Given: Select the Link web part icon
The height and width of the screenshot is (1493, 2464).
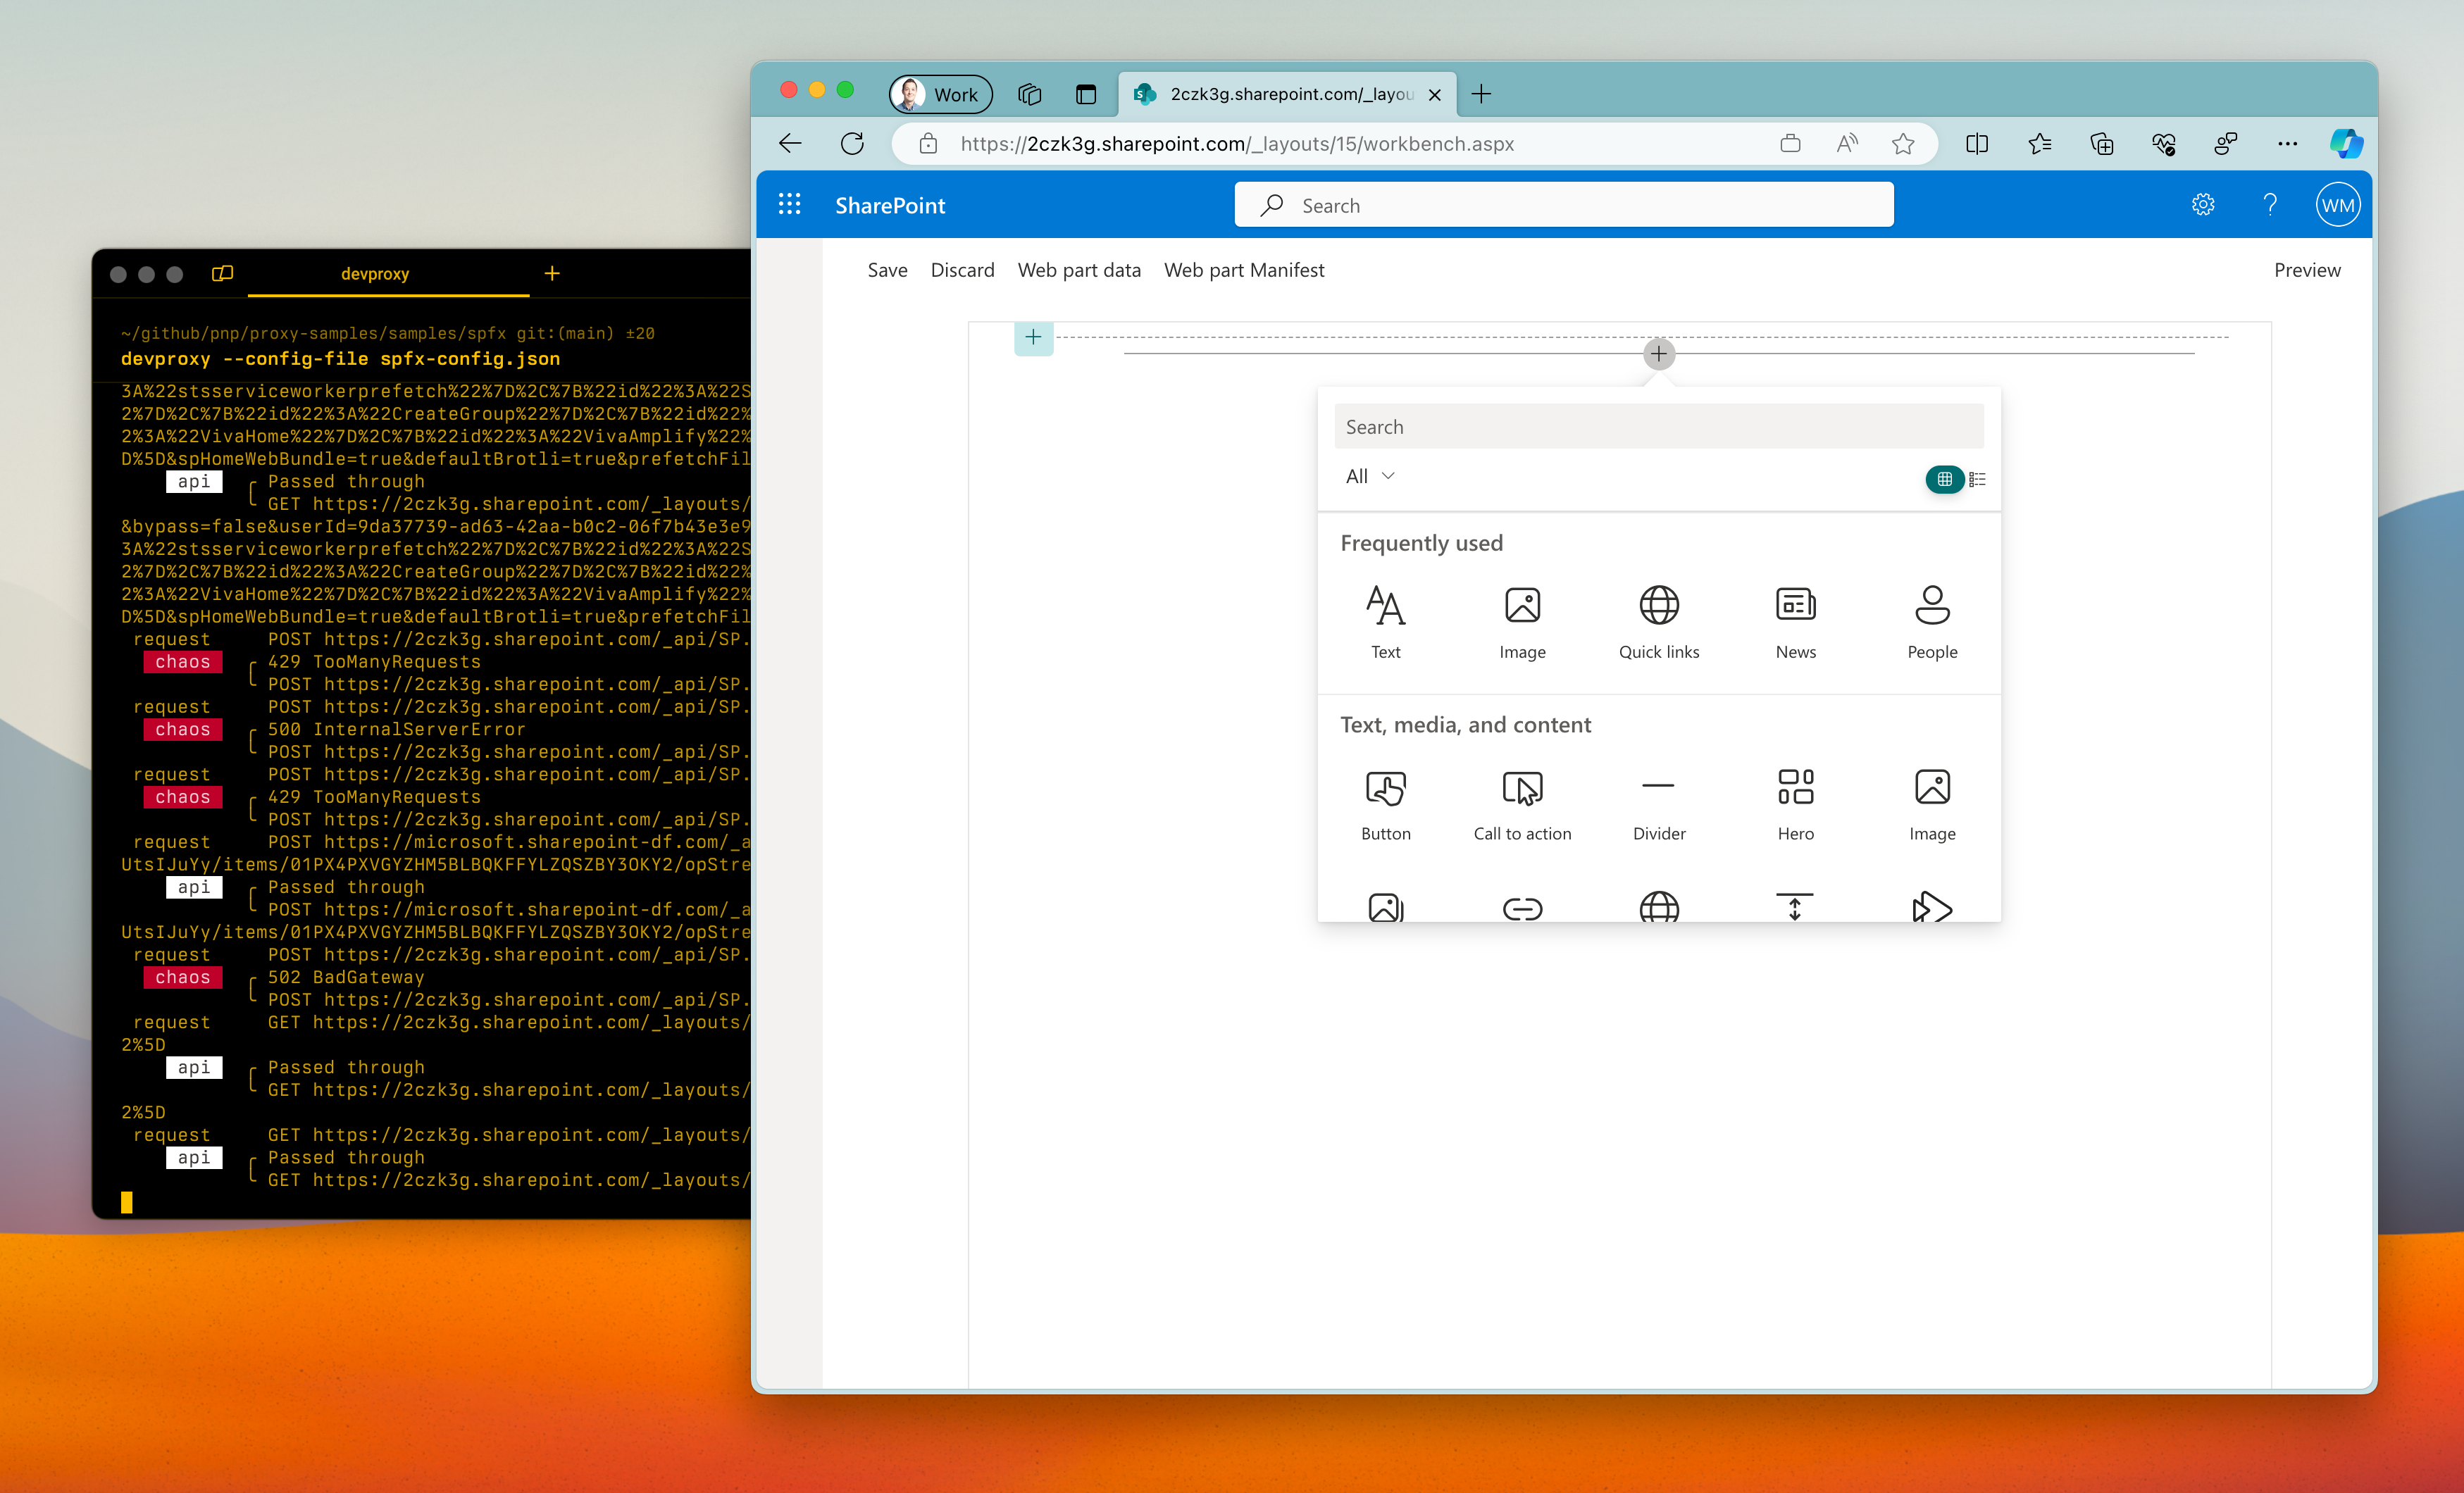Looking at the screenshot, I should 1522,908.
